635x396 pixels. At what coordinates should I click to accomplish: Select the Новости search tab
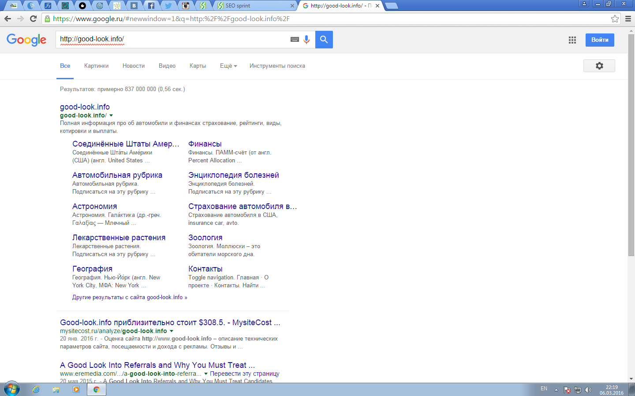click(x=134, y=66)
